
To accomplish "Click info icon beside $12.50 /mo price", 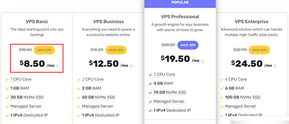I will tap(131, 66).
